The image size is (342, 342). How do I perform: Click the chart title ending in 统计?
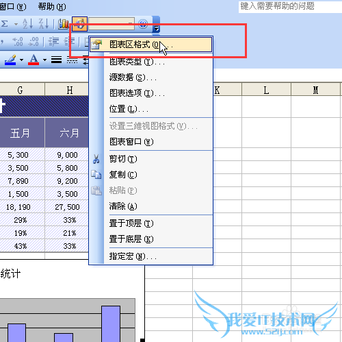point(10,273)
